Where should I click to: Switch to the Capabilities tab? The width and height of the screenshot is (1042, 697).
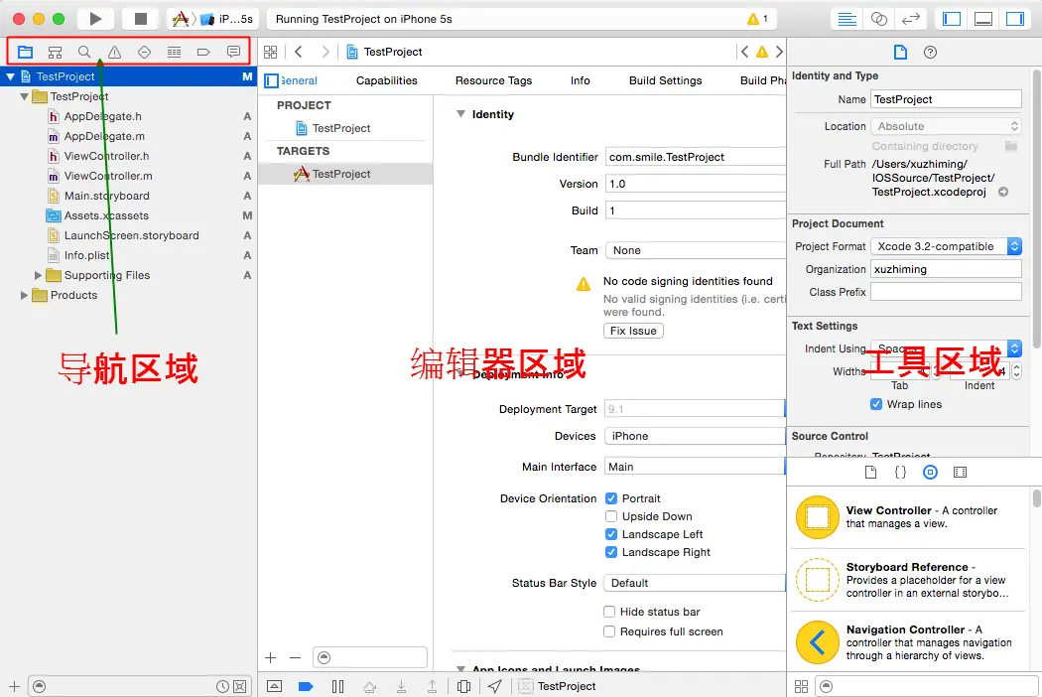click(x=387, y=80)
